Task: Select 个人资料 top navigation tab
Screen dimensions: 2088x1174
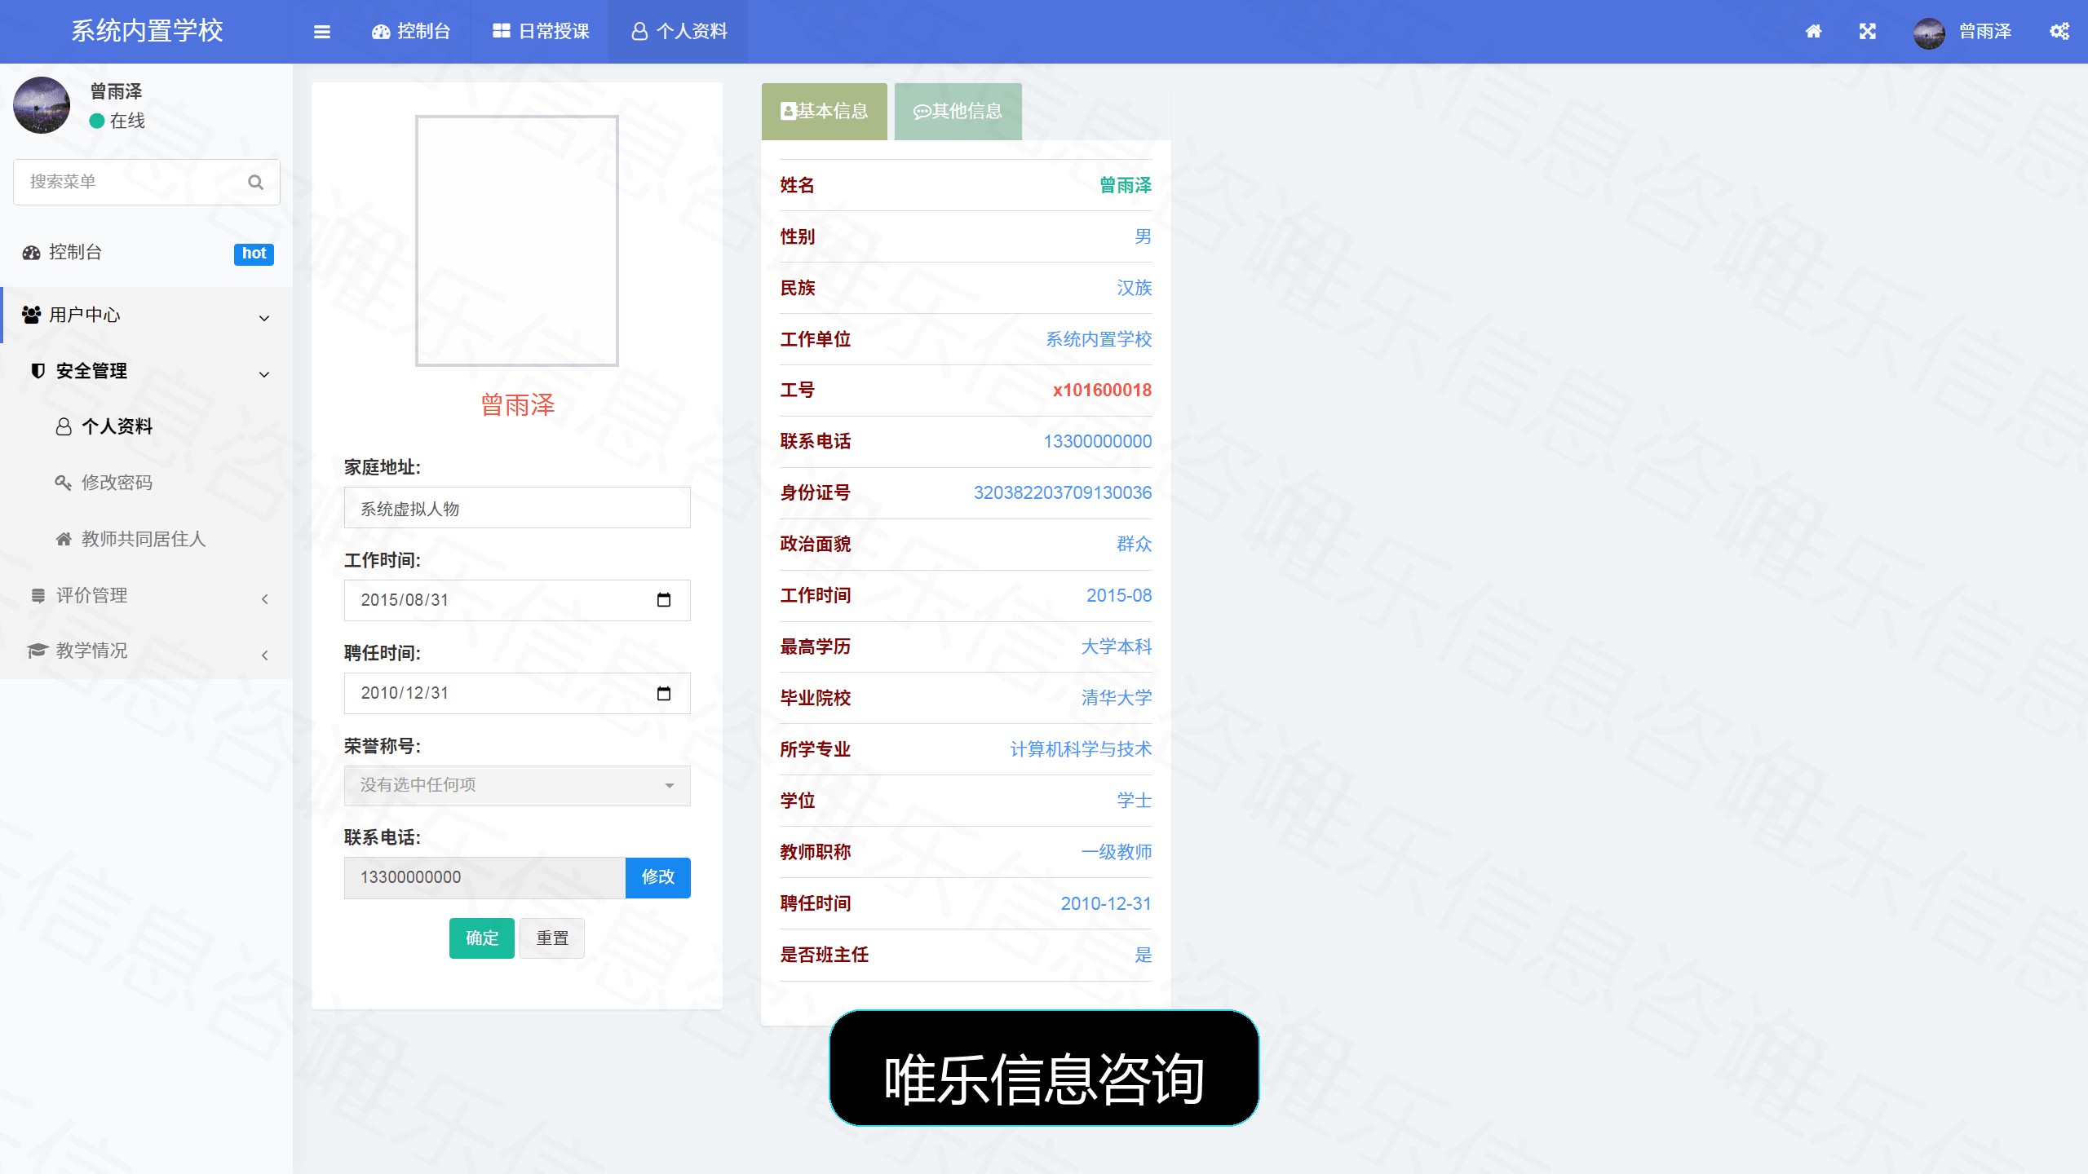Action: pyautogui.click(x=679, y=32)
